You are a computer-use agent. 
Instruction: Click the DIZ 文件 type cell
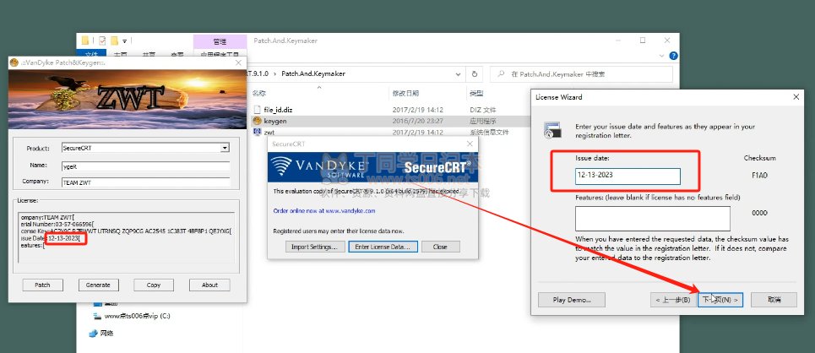483,110
